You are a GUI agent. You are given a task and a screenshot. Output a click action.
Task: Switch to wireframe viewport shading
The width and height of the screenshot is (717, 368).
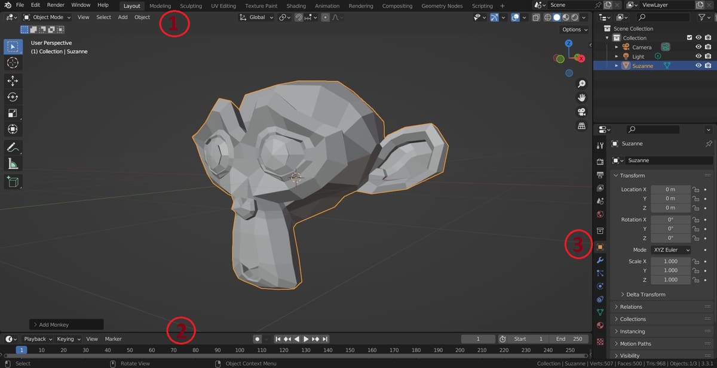(x=548, y=17)
